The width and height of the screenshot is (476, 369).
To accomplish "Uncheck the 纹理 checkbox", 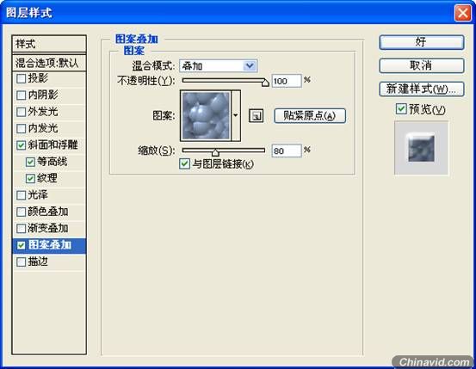I will click(x=30, y=178).
